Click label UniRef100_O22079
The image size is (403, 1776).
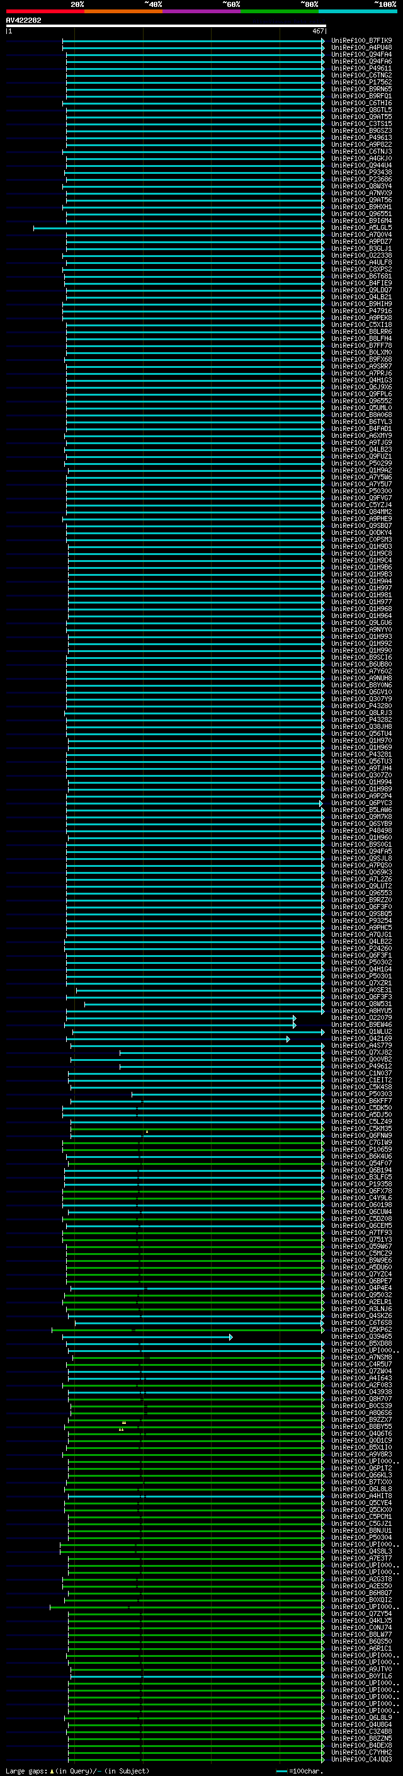tap(361, 1017)
